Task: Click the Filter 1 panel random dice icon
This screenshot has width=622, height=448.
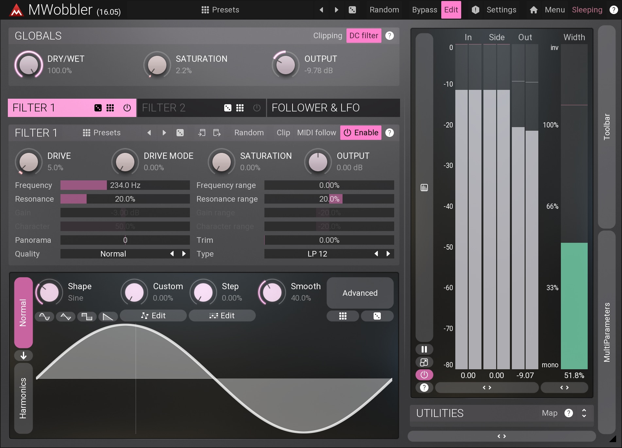Action: coord(180,133)
